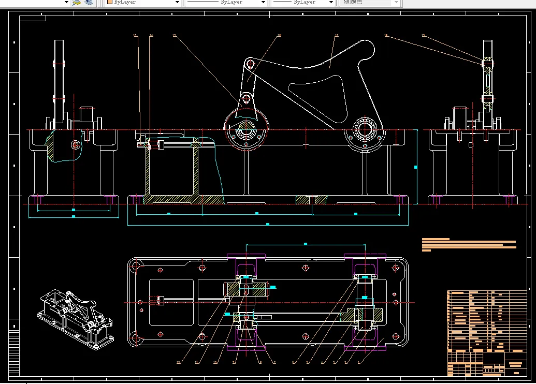
Task: Open the lineweight ByLayer dropdown
Action: 304,2
